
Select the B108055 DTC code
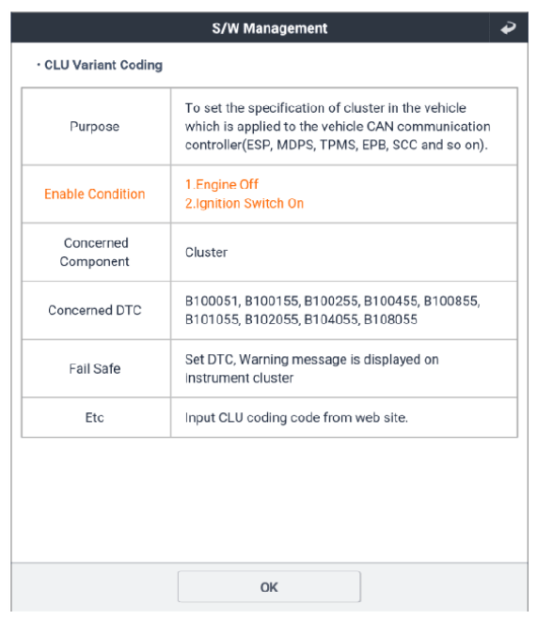coord(390,319)
